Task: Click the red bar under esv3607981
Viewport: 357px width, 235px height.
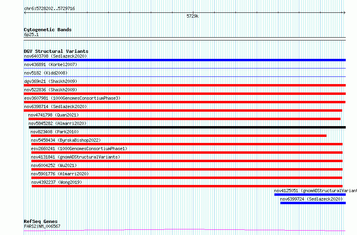Action: click(x=185, y=102)
